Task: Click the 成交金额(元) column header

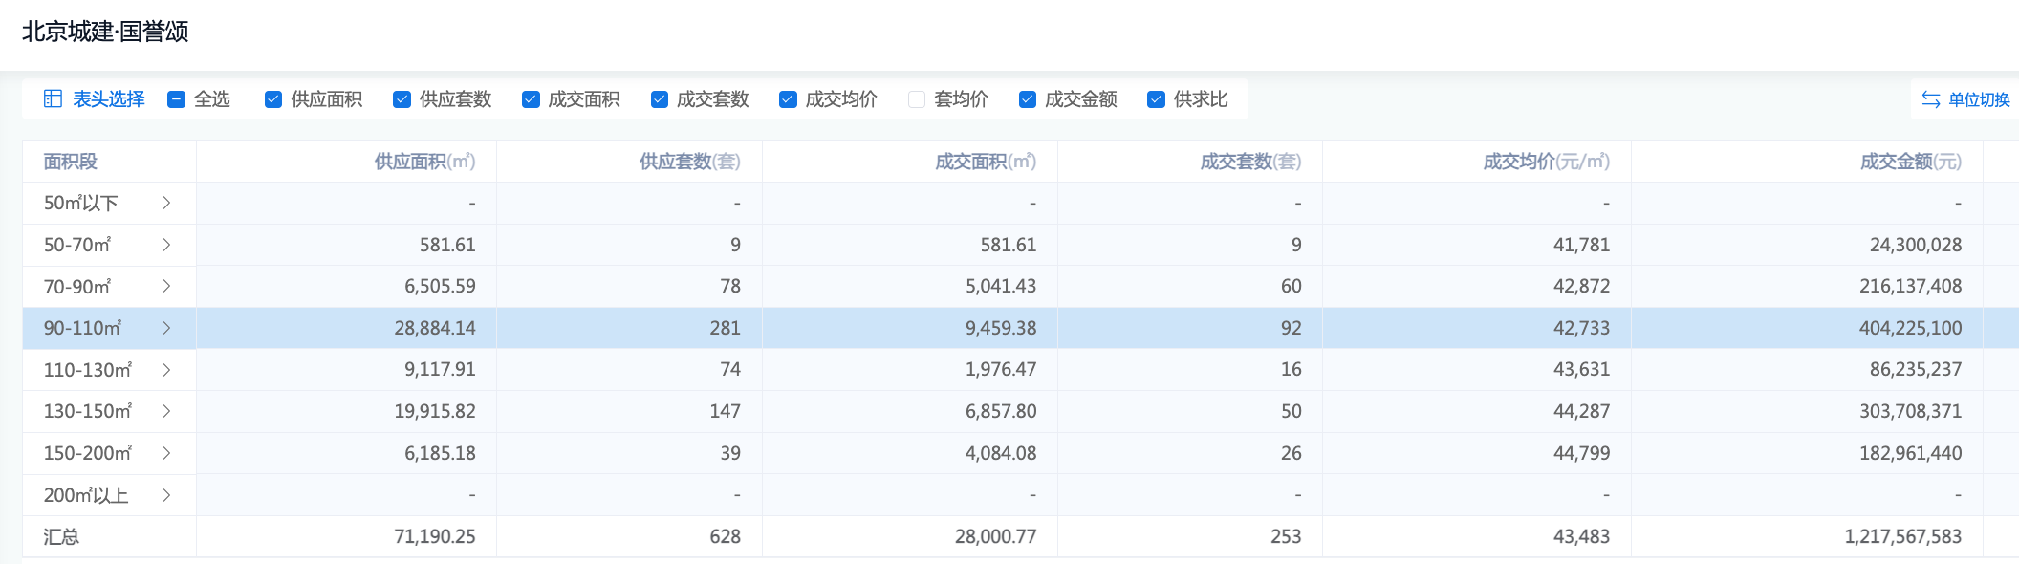Action: (1910, 162)
